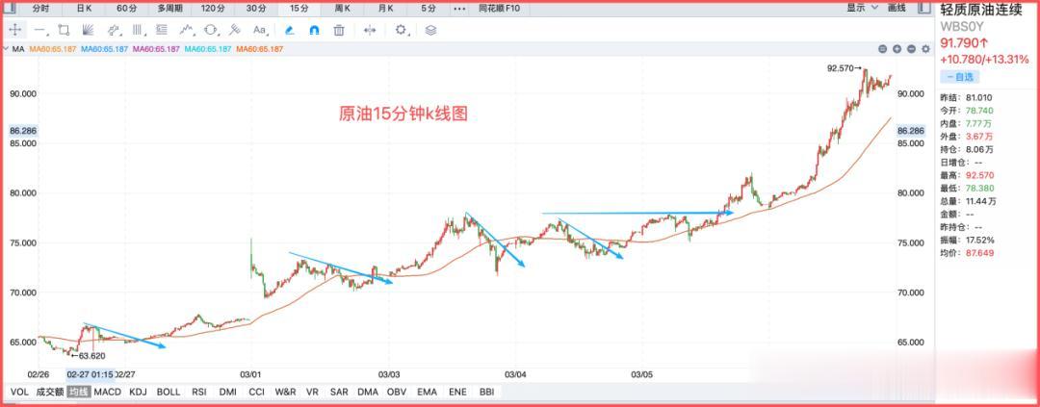Click the 92.570 high price marker

click(x=844, y=67)
